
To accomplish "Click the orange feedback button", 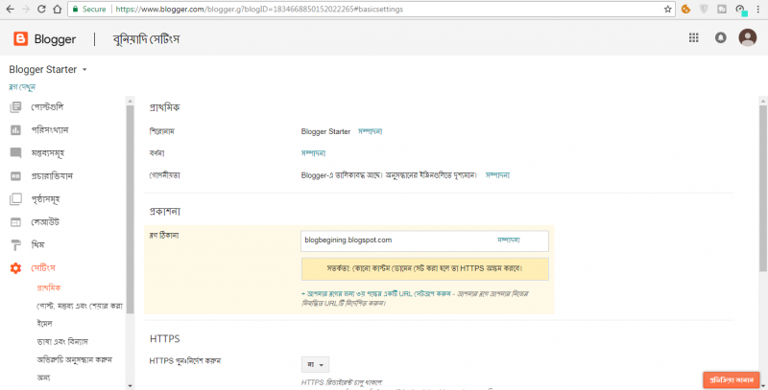I will click(x=732, y=380).
